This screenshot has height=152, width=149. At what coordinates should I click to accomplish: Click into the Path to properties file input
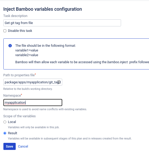(33, 82)
